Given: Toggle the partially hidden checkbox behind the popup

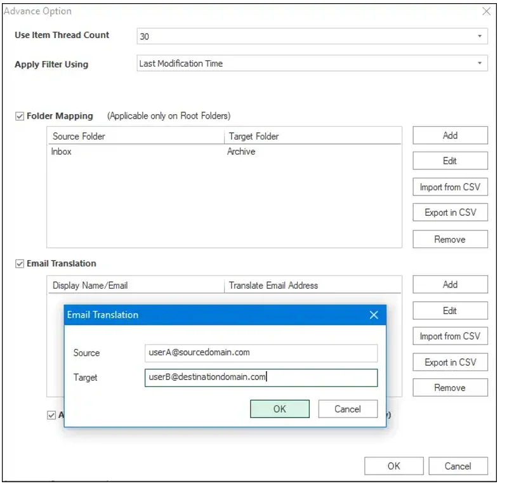Looking at the screenshot, I should click(x=51, y=415).
